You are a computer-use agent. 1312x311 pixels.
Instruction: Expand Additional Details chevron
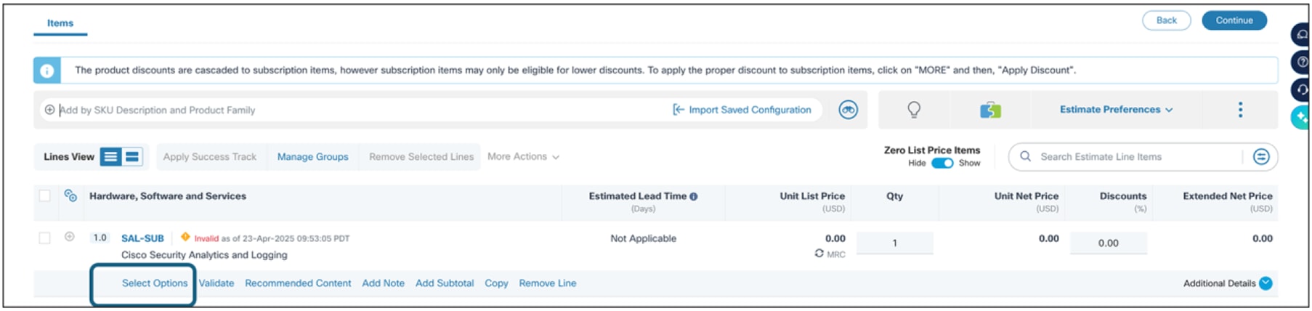click(1266, 283)
